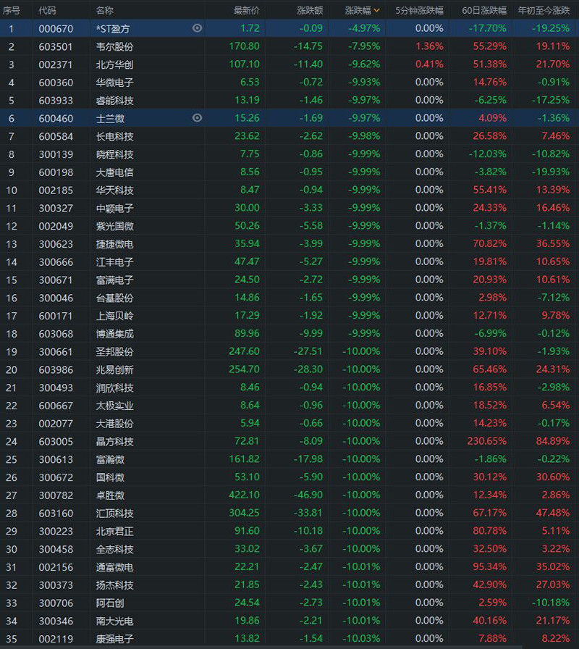The height and width of the screenshot is (649, 579).
Task: Click stock code 600460
Action: coord(56,118)
